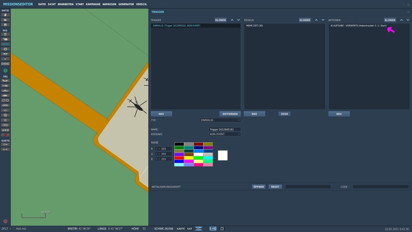
Task: Switch map mode to KARTE
Action: 180,228
